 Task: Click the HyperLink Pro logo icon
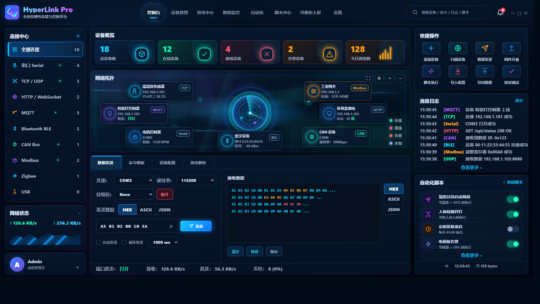tap(12, 12)
